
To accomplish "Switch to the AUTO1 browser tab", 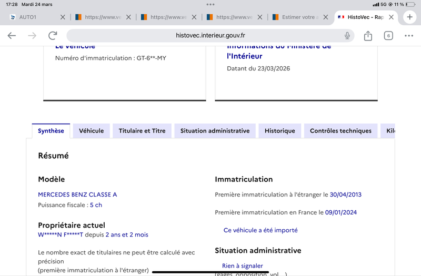I will click(32, 17).
